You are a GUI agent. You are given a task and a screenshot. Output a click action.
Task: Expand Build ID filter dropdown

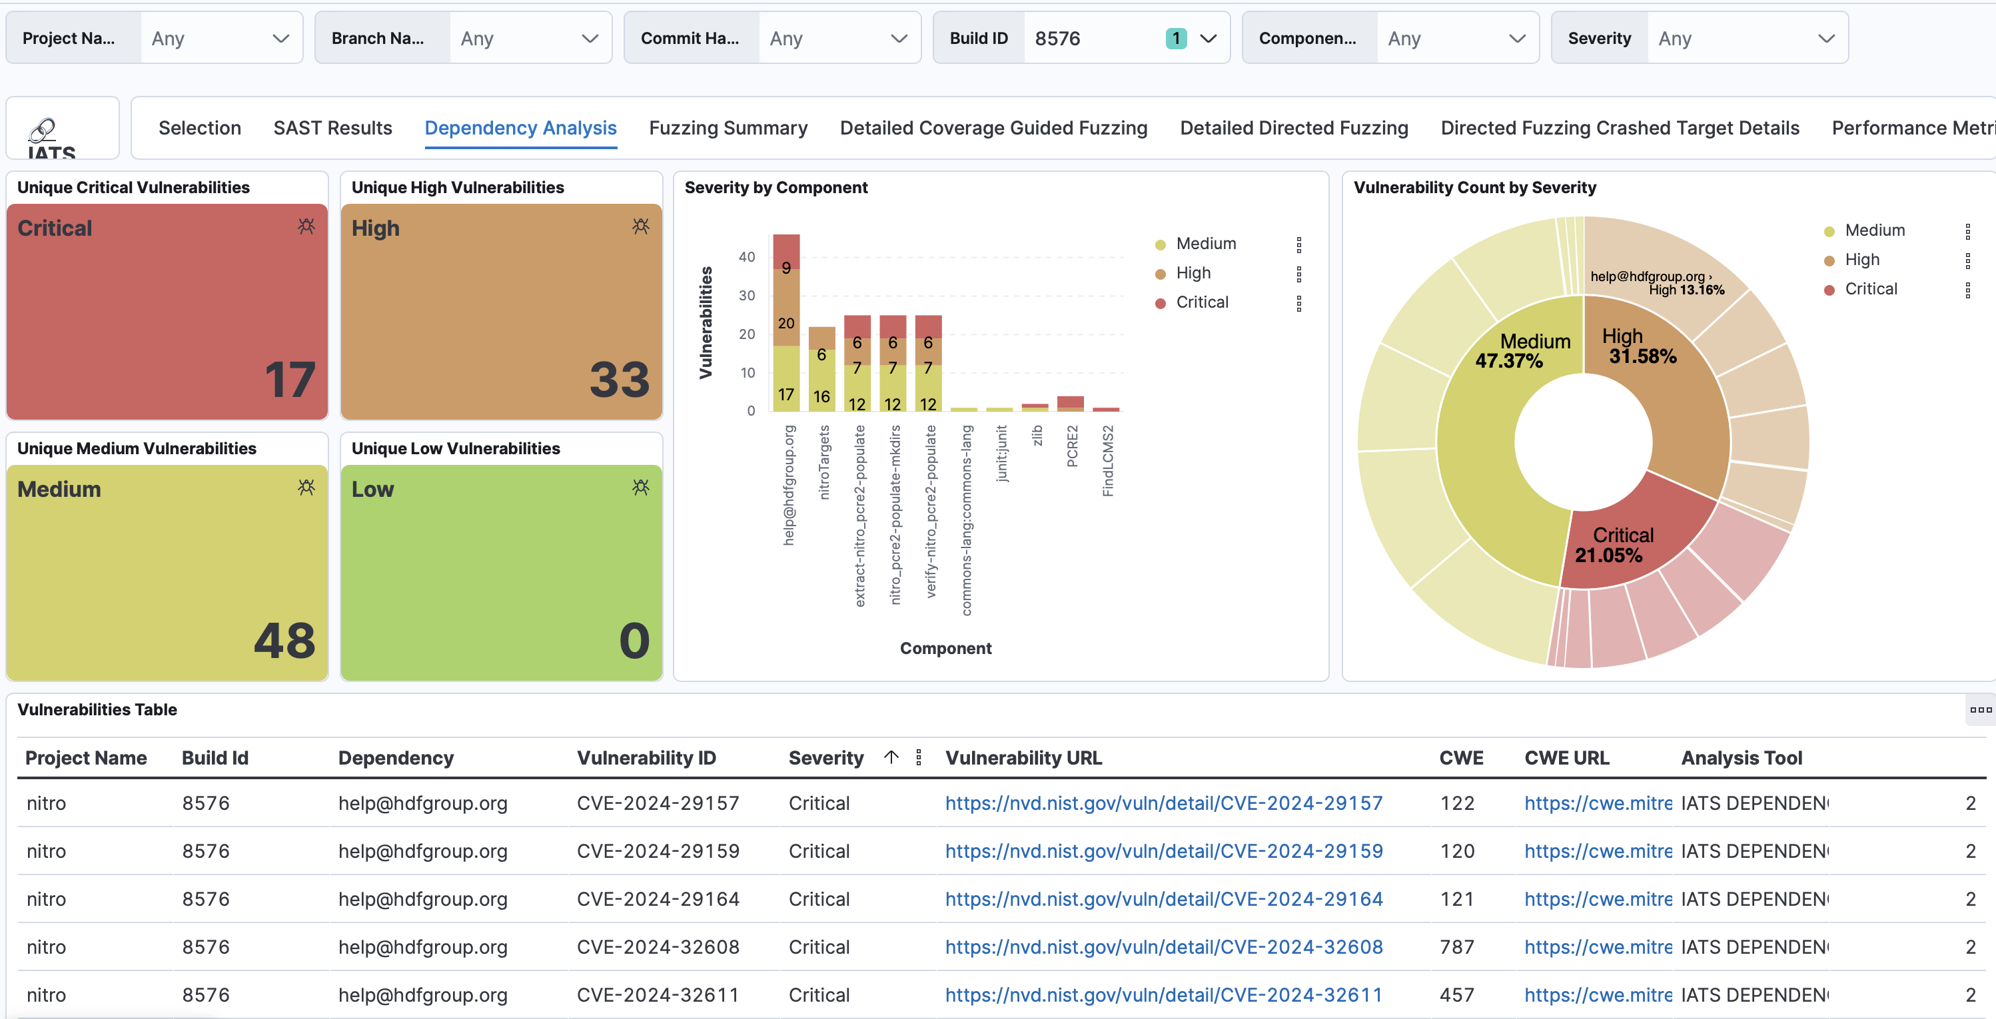1209,38
